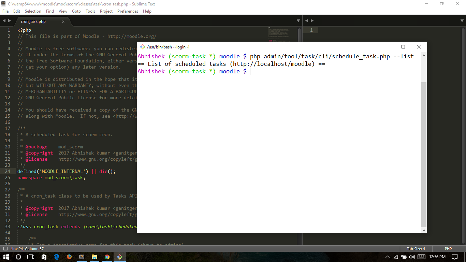Maximize the bash terminal window

403,47
